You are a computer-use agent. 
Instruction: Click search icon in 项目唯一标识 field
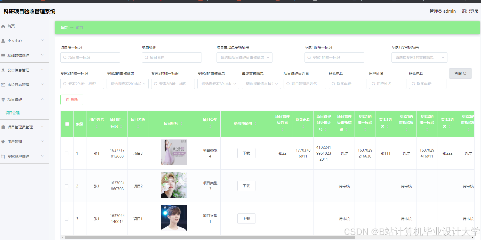click(x=65, y=57)
